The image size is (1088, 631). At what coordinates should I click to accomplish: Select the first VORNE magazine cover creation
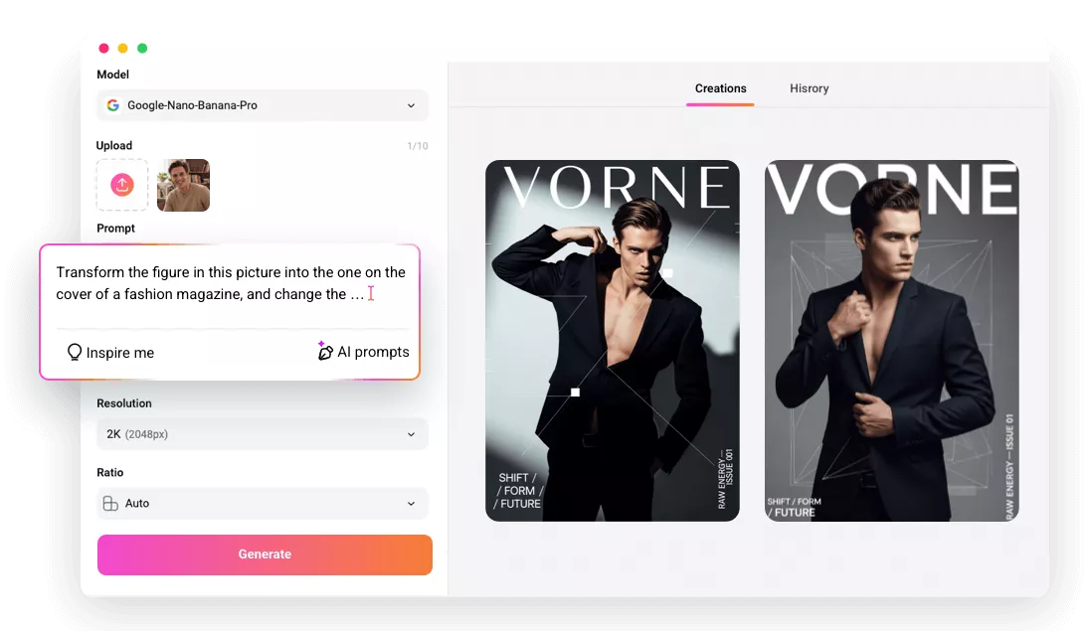pyautogui.click(x=612, y=340)
